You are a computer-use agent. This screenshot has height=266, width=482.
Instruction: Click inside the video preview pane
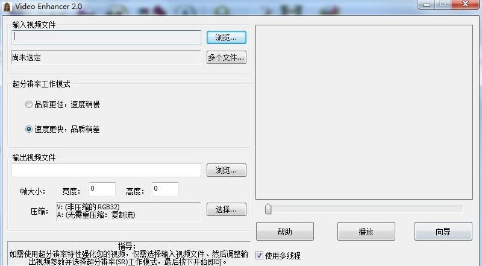tap(365, 112)
